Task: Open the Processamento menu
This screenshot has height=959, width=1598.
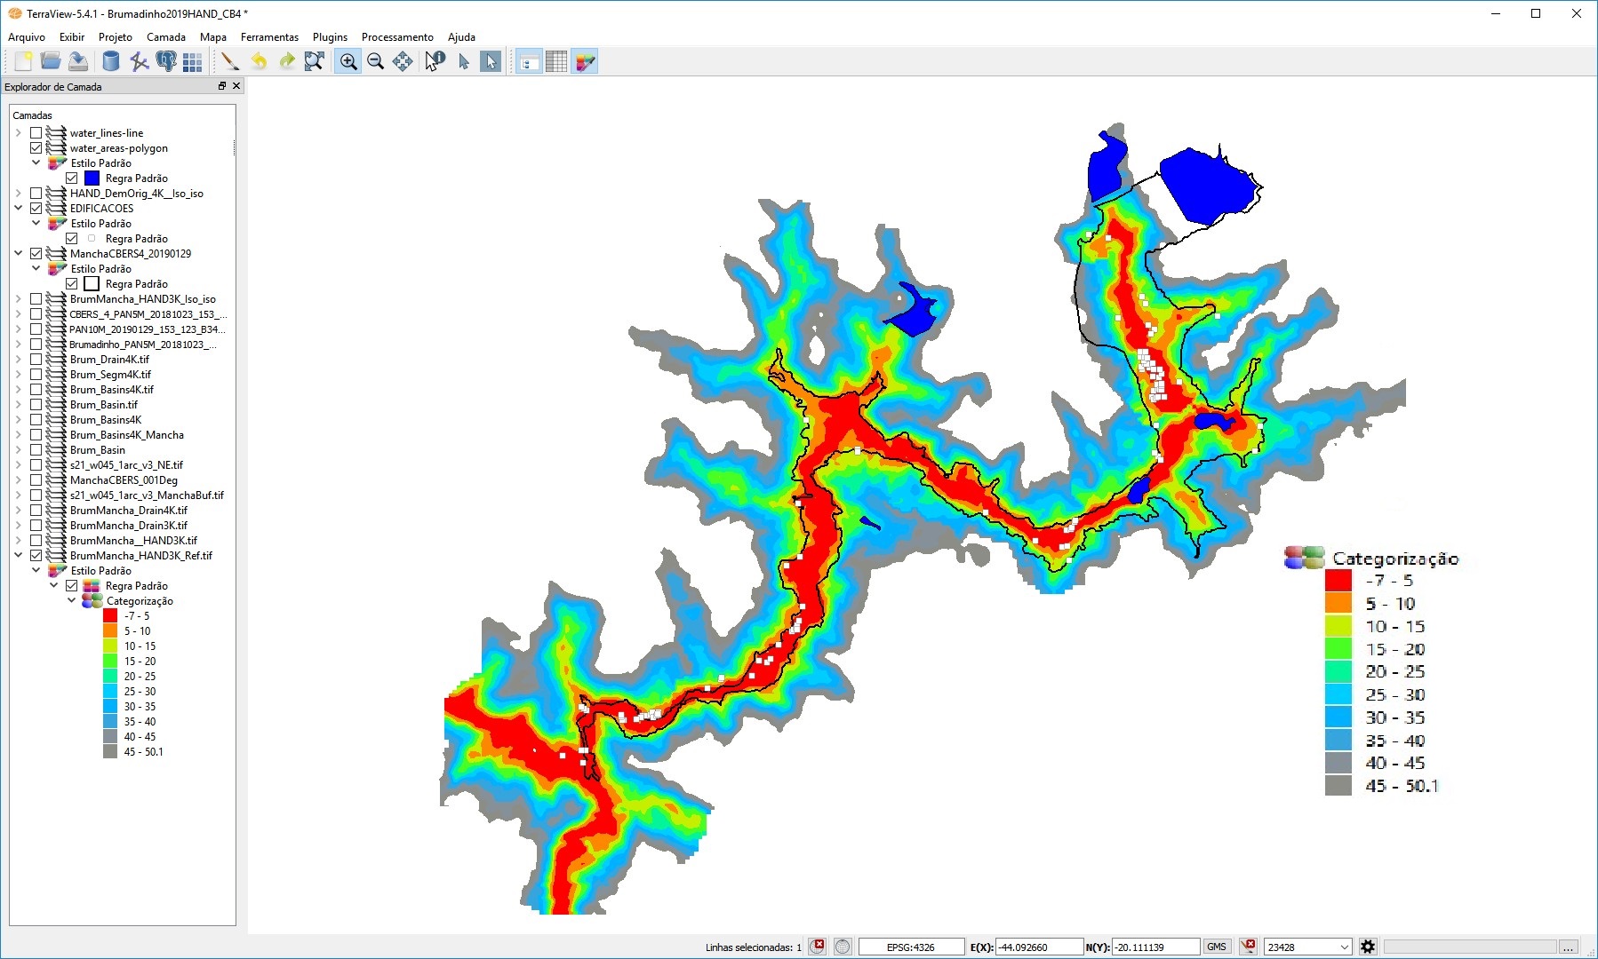Action: click(x=397, y=37)
